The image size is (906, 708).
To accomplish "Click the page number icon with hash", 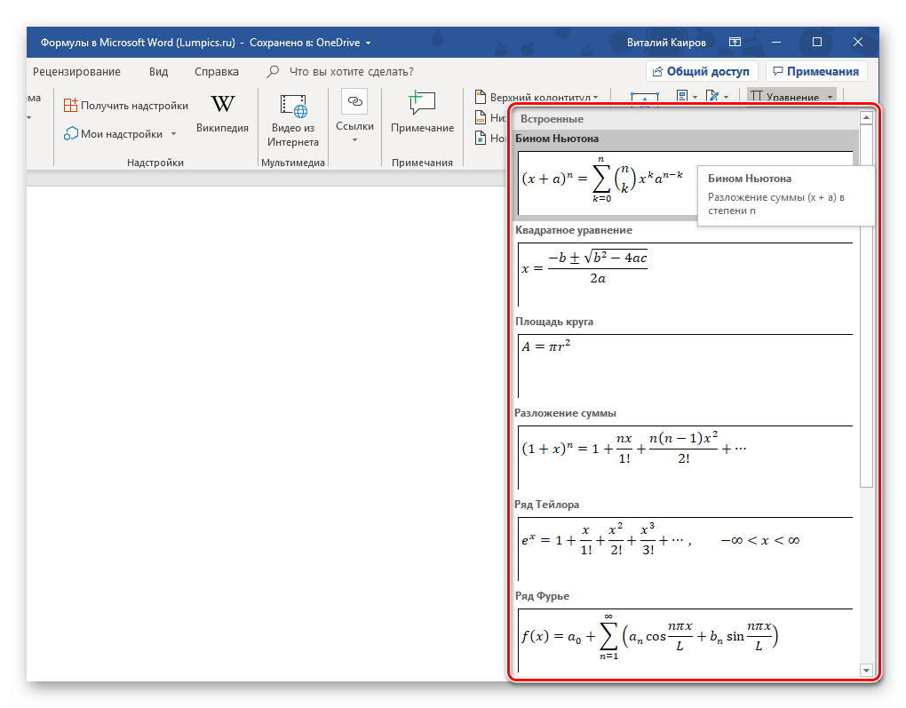I will (x=481, y=138).
